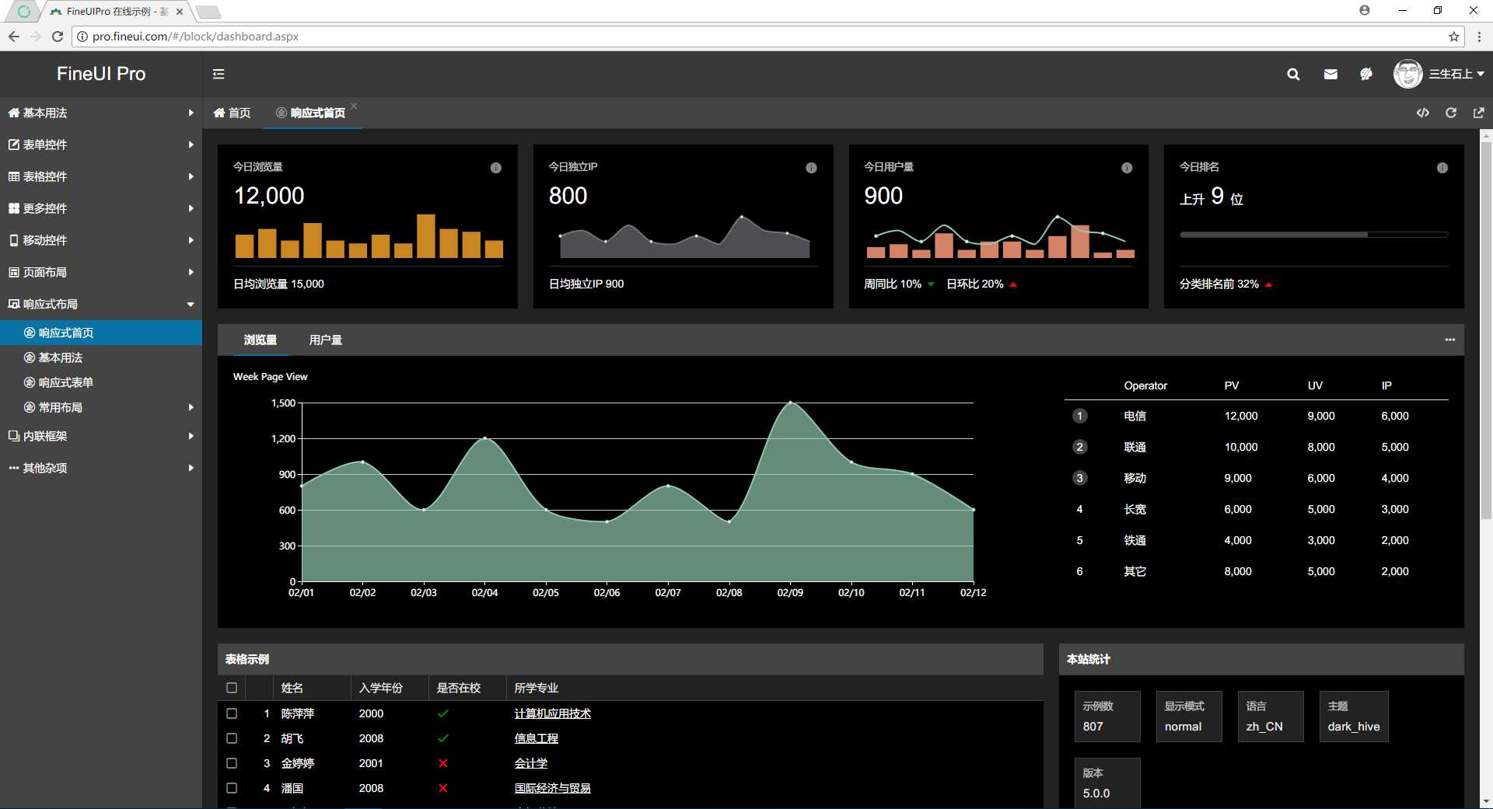
Task: Click the 内联框架 frame icon in sidebar
Action: [x=14, y=436]
